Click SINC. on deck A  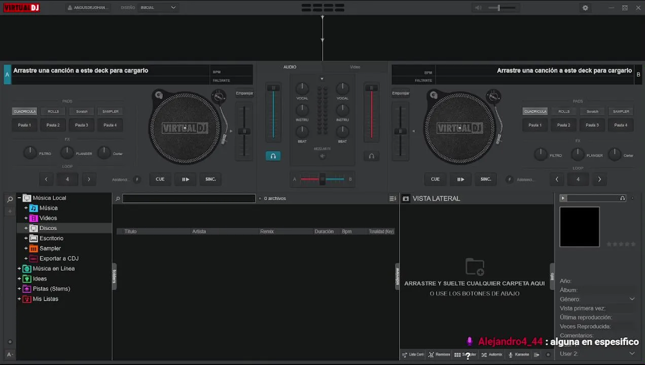tap(211, 179)
